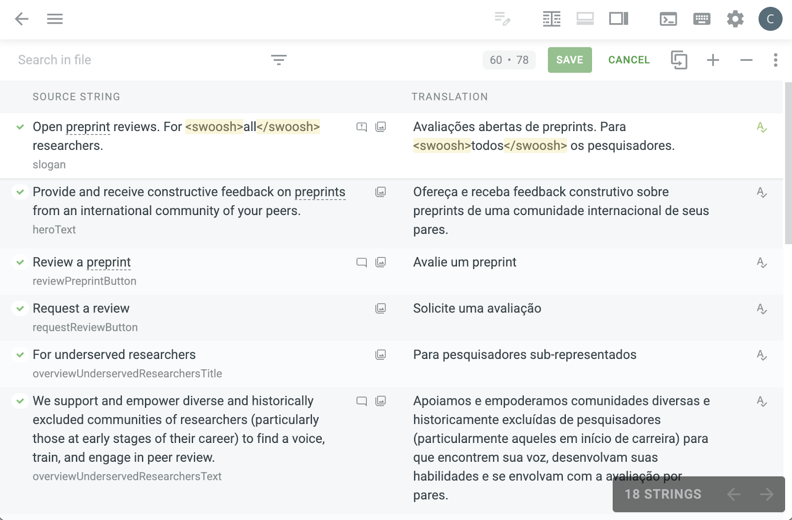Screen dimensions: 792x520
Task: Go to next strings page arrow
Action: pyautogui.click(x=767, y=494)
